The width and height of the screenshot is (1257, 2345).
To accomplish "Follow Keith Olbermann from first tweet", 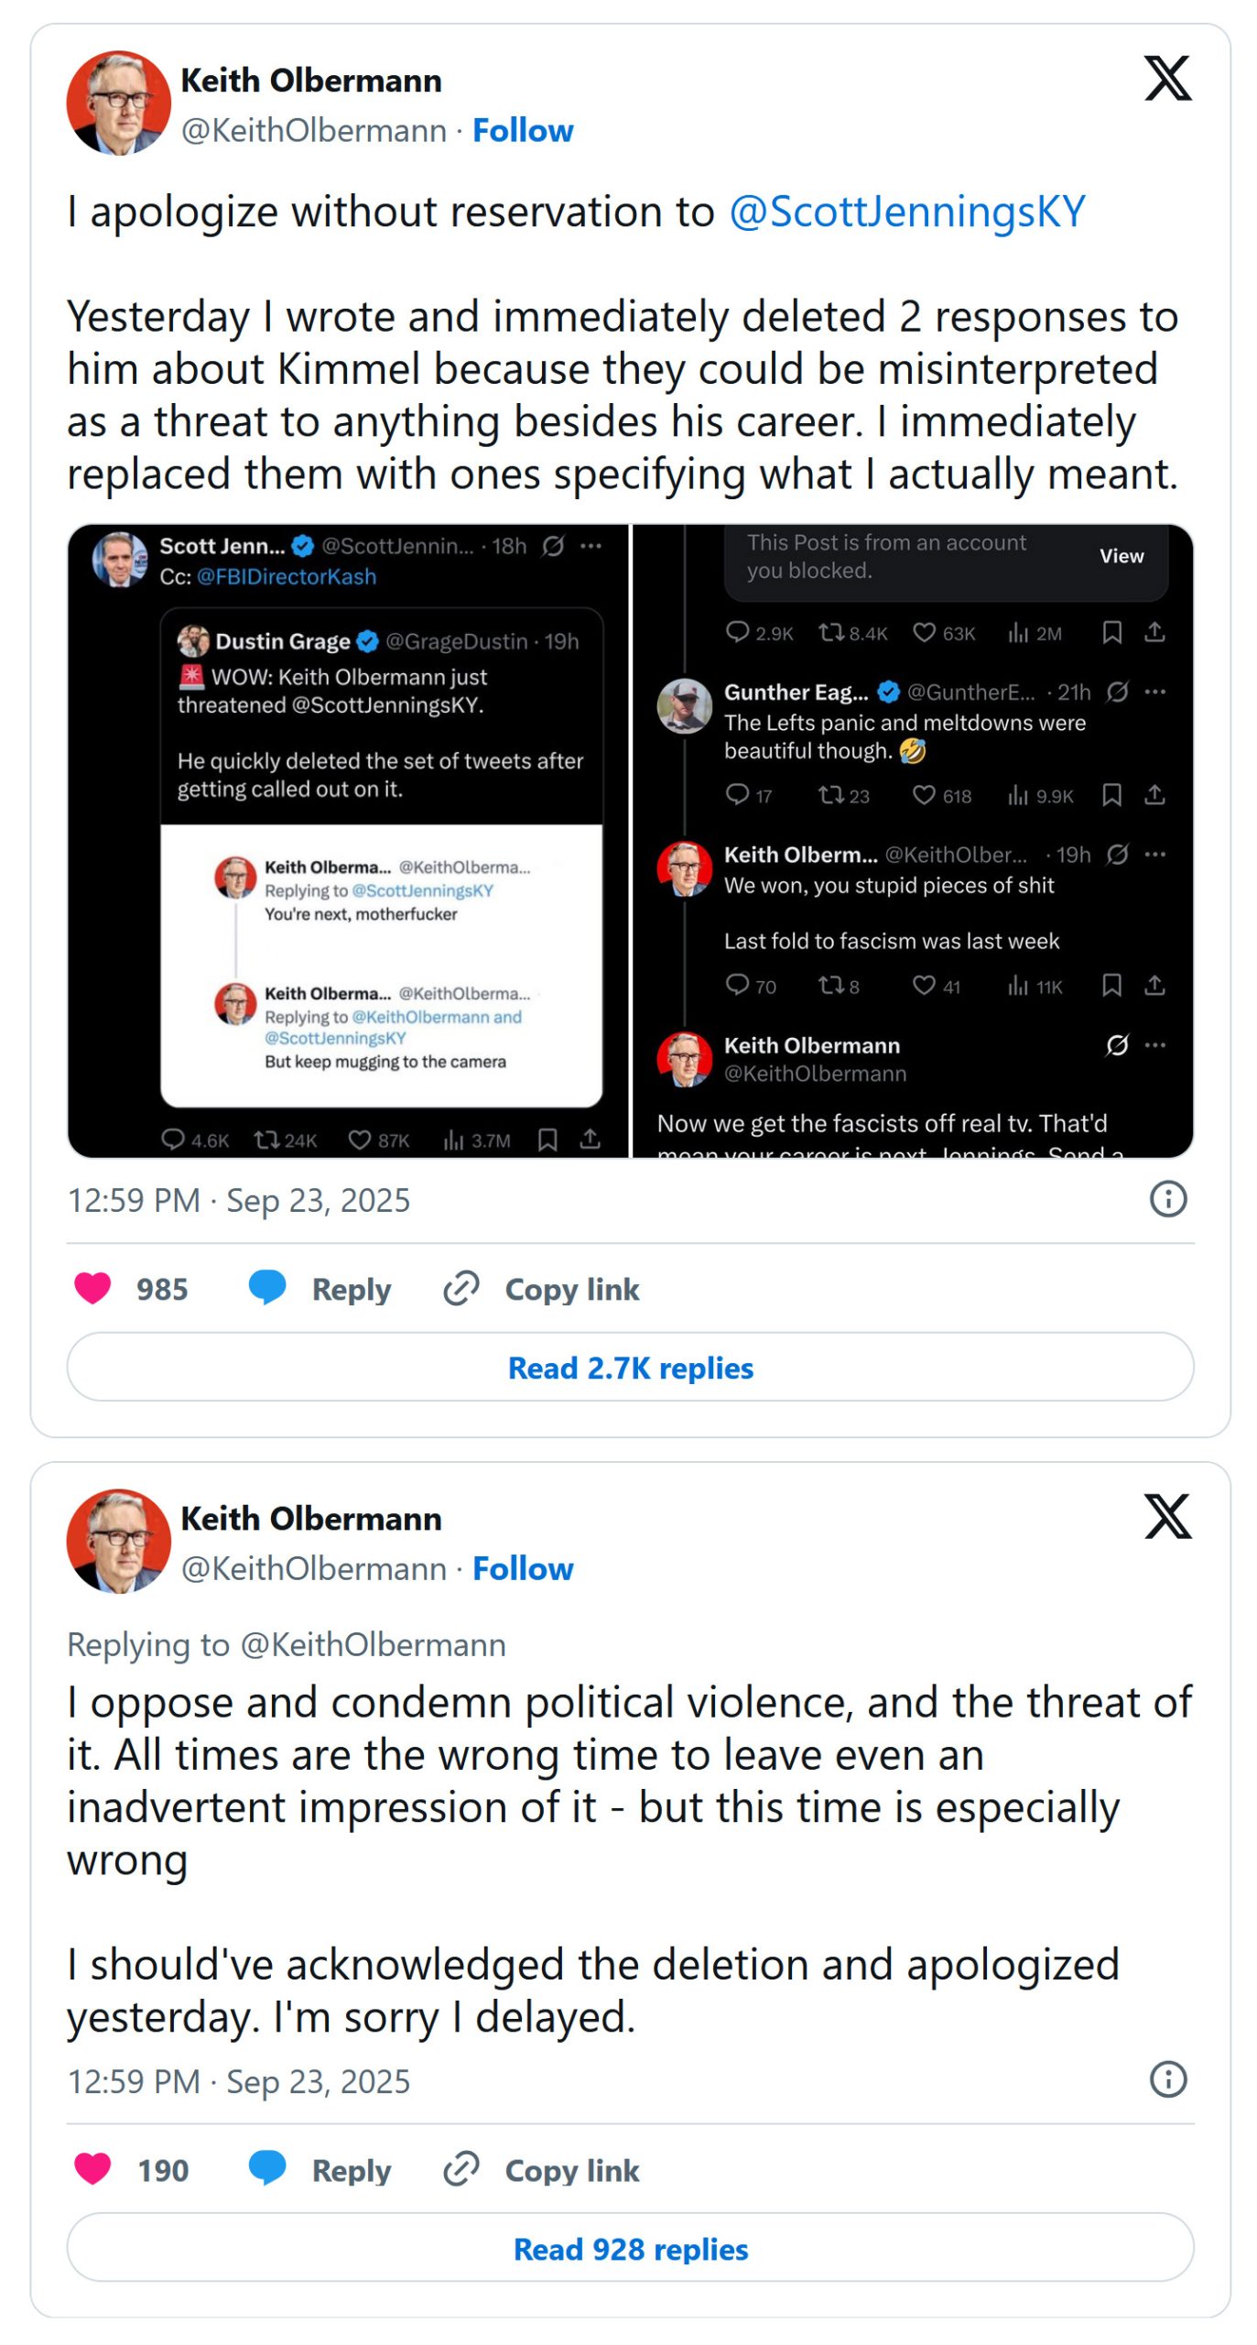I will point(522,131).
